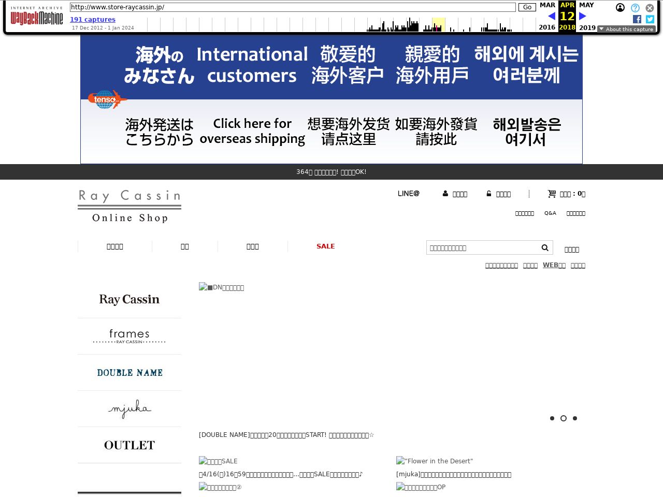Jump to the MAY month capture

[x=586, y=5]
